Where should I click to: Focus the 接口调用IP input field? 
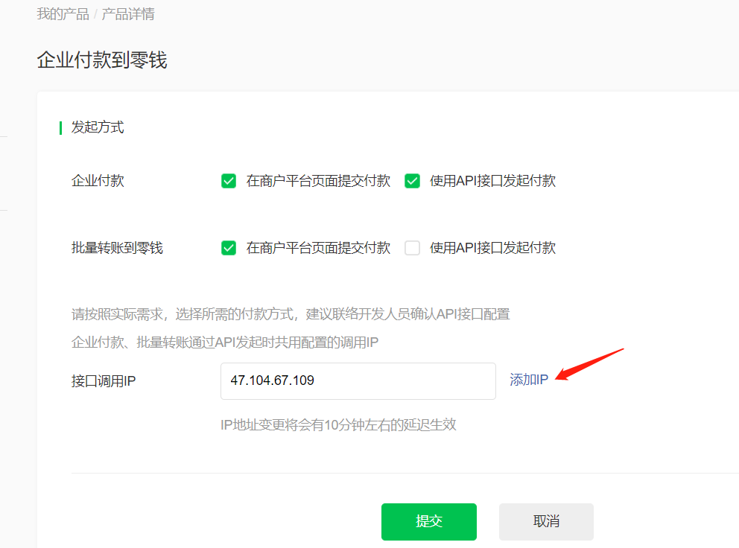point(358,381)
